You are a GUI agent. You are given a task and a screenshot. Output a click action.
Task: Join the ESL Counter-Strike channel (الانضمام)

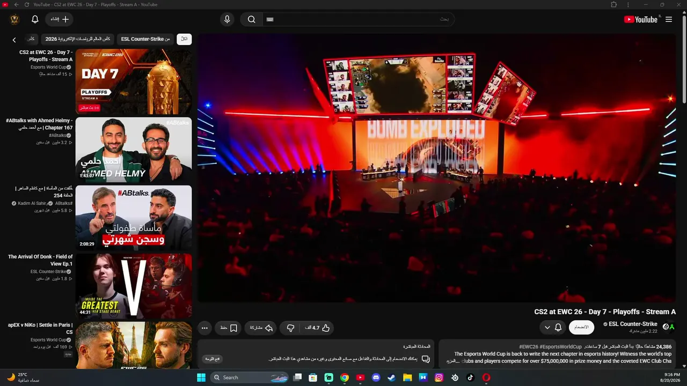point(581,327)
